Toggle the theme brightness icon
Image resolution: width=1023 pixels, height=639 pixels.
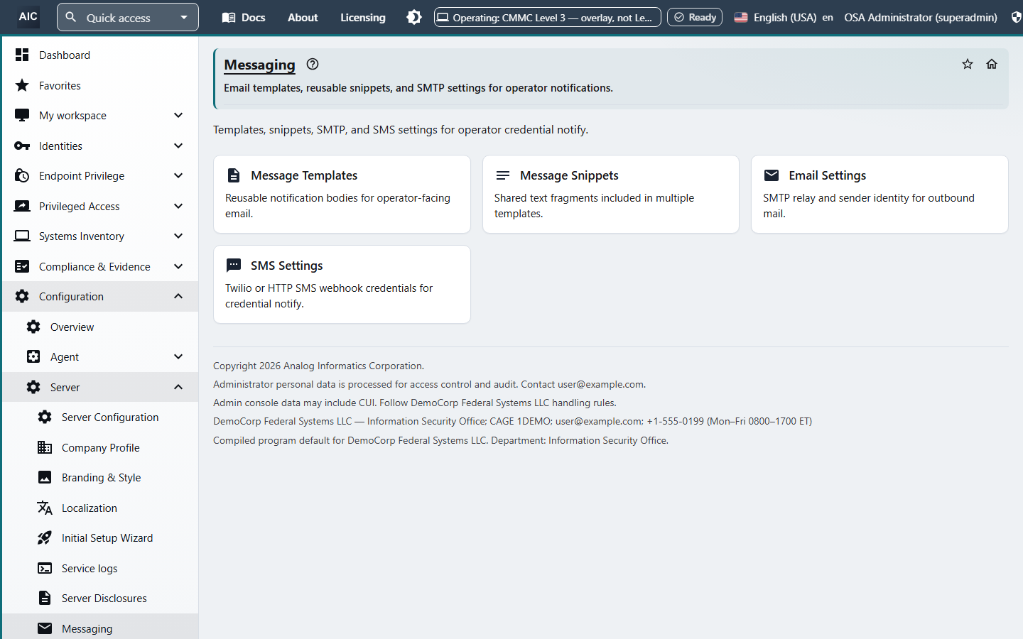414,17
